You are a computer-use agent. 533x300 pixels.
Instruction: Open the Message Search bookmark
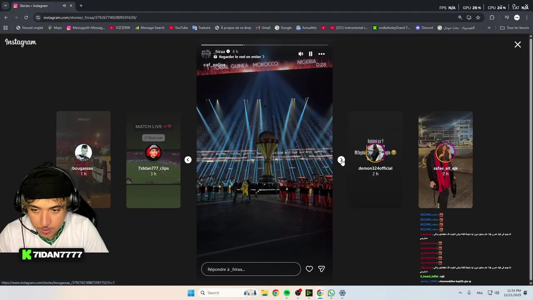pyautogui.click(x=149, y=28)
